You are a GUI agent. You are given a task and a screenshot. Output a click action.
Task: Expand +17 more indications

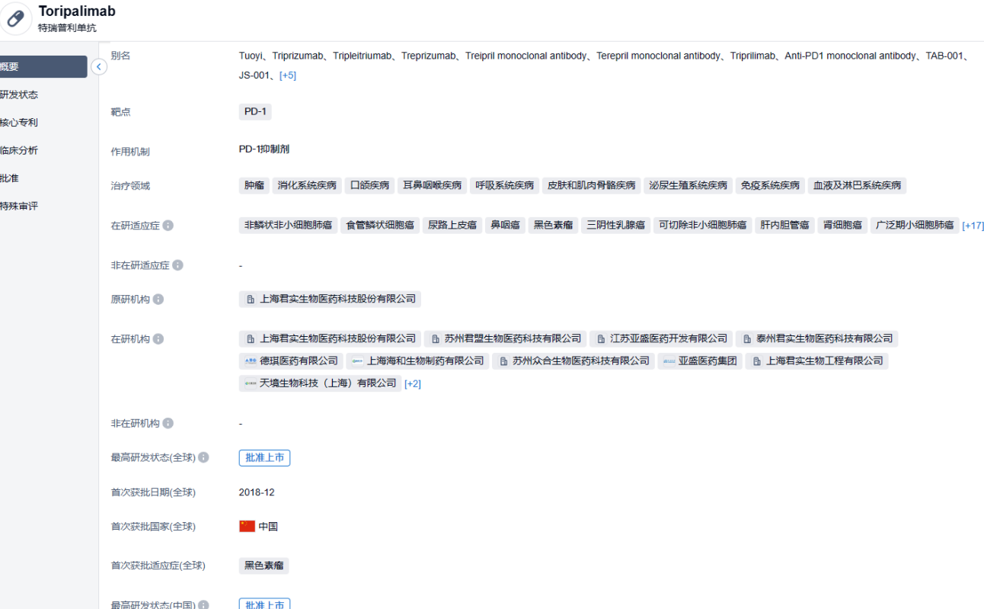973,226
